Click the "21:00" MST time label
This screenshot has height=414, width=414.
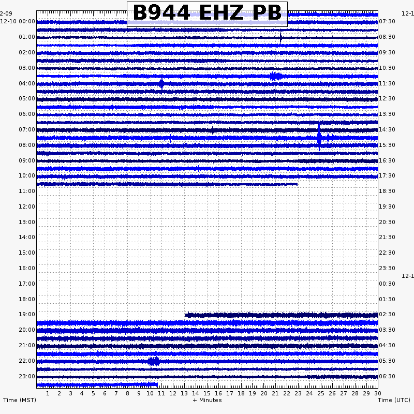[x=27, y=345]
